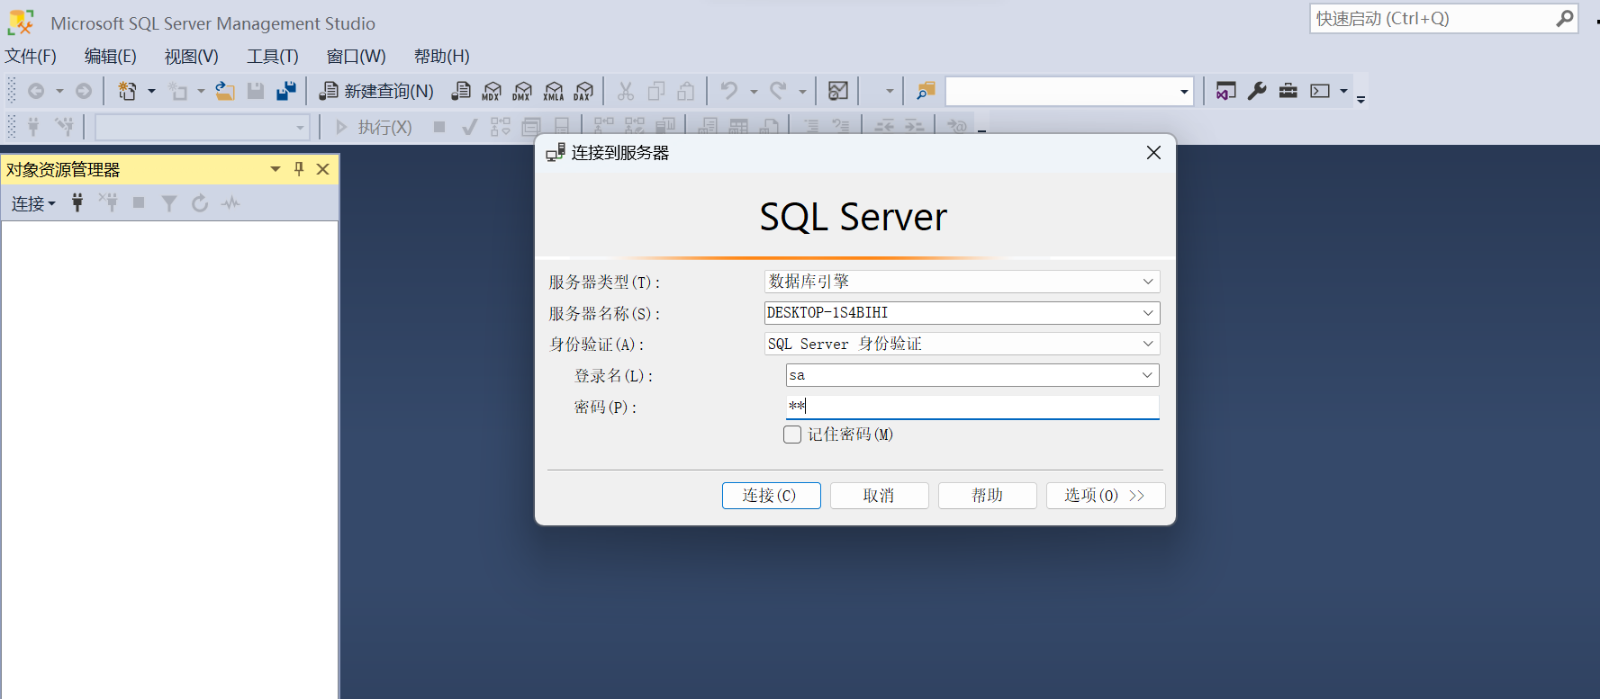Click the Filter funnel icon in Object Explorer
The image size is (1600, 699).
pyautogui.click(x=169, y=203)
